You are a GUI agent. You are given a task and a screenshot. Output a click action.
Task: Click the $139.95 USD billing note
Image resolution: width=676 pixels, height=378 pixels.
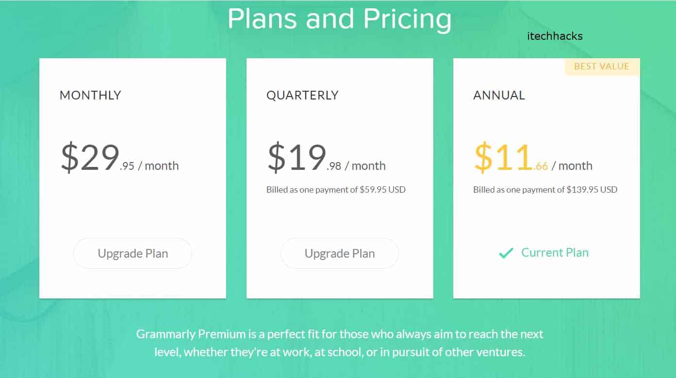pos(545,190)
